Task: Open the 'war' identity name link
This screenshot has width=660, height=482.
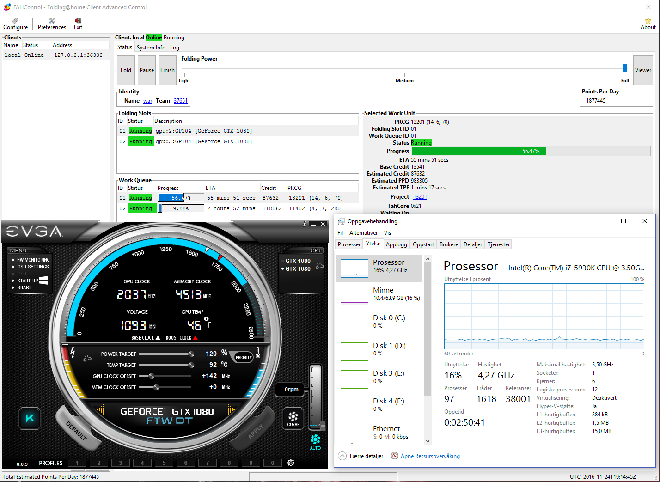Action: tap(147, 101)
